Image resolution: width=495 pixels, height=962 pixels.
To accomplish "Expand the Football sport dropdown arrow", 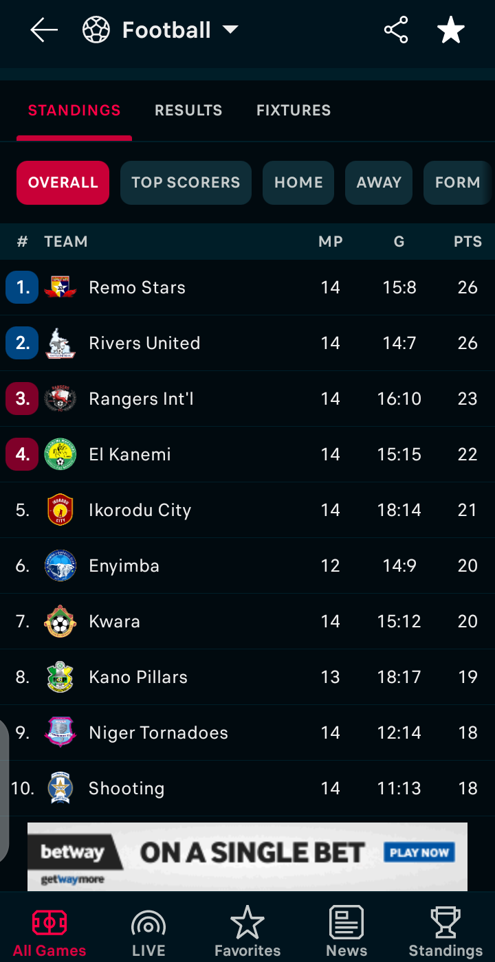I will click(230, 30).
